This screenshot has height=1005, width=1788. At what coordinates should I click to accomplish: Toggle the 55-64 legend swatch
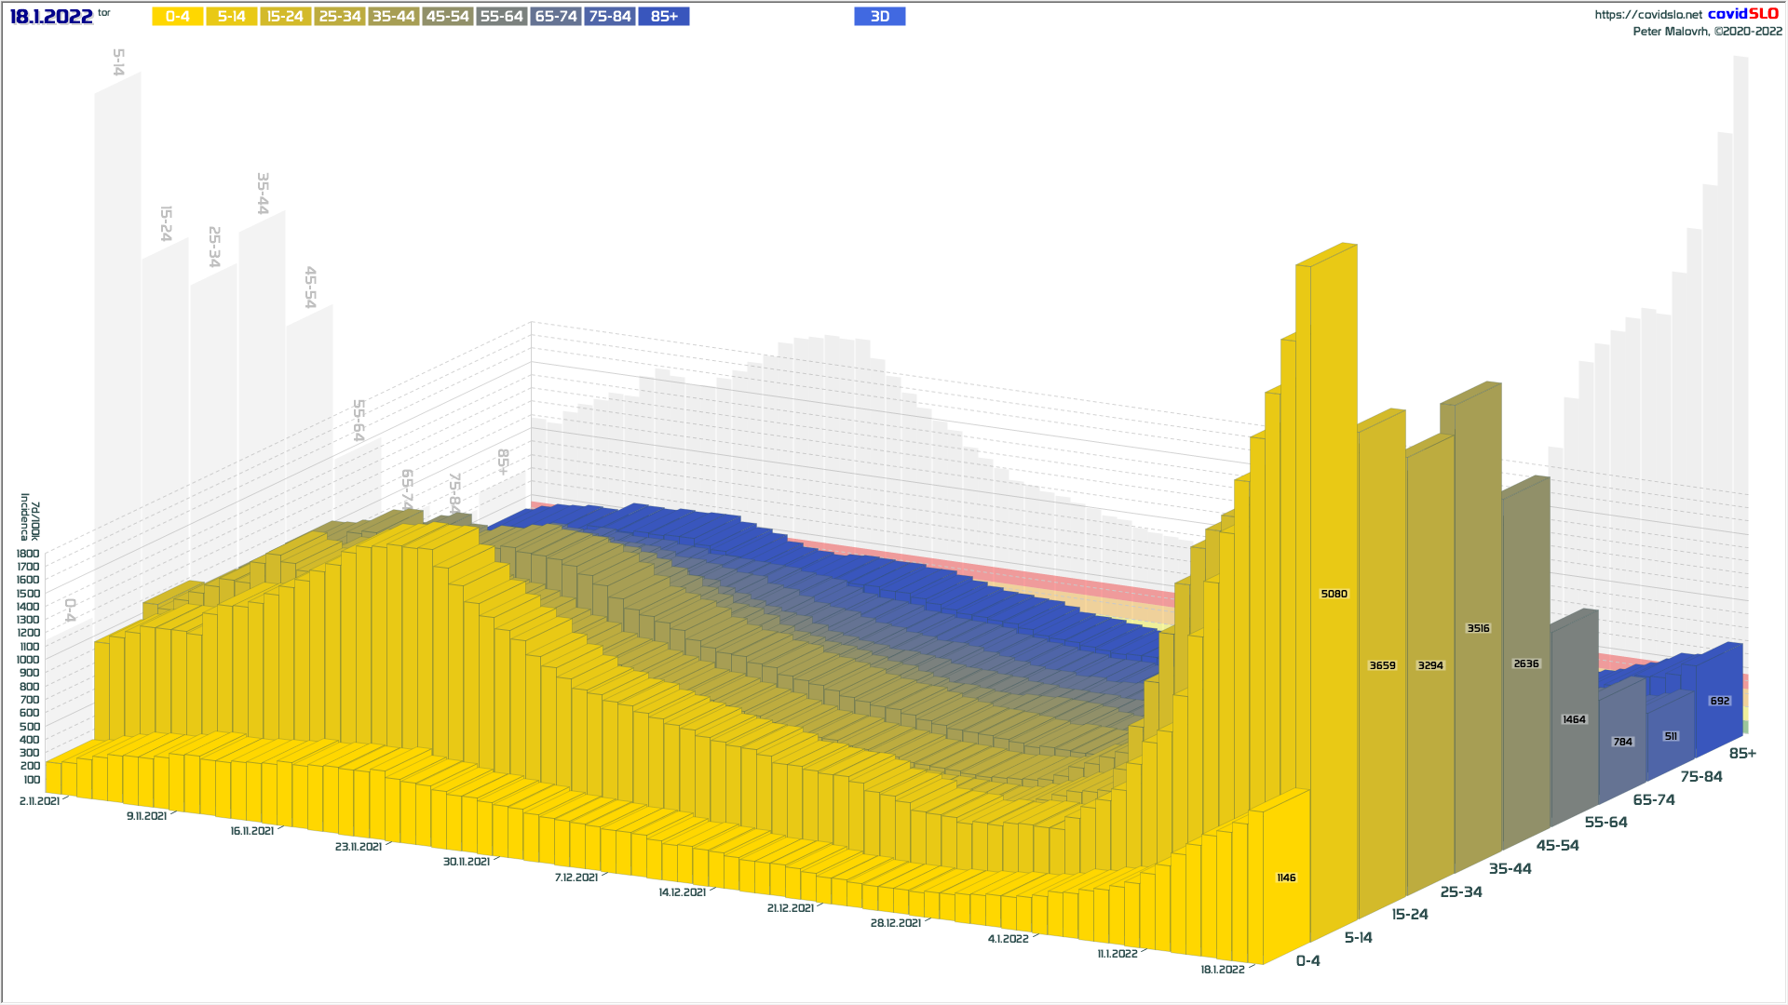501,17
